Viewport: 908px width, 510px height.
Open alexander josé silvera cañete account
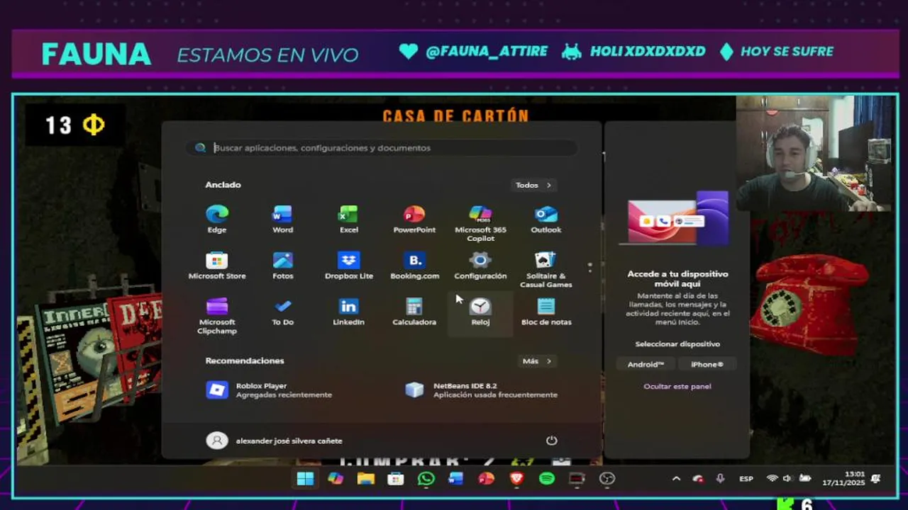tap(275, 441)
